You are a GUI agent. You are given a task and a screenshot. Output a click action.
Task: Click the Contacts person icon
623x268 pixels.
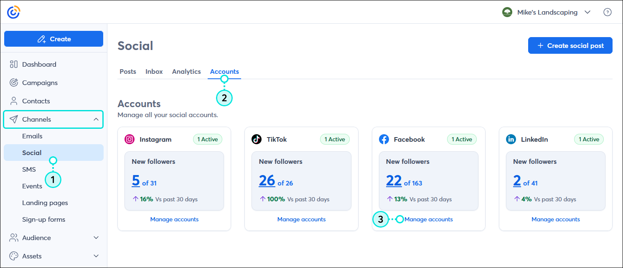(13, 101)
